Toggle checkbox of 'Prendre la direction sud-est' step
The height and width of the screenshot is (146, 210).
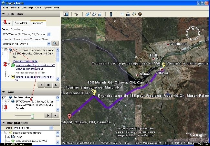(x=8, y=65)
